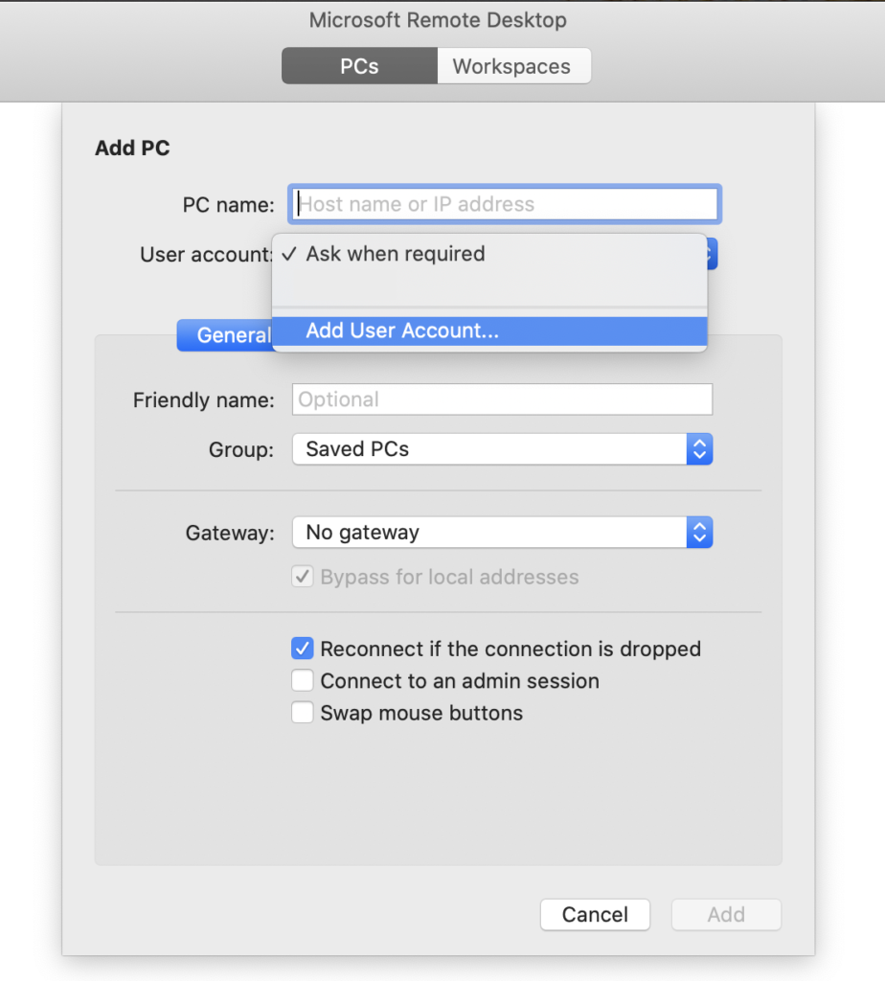Click the PC name host field

(x=505, y=204)
